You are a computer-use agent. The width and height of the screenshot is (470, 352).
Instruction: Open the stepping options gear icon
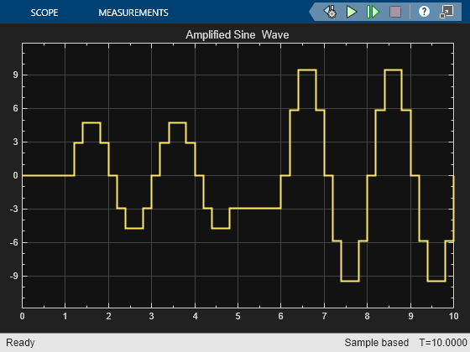pos(330,12)
